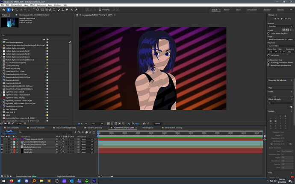Expand the Black Solid 7 layer properties
The image size is (295, 184).
(x=12, y=149)
